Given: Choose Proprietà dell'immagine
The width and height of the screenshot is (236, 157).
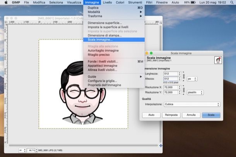Looking at the screenshot, I should click(x=114, y=85).
